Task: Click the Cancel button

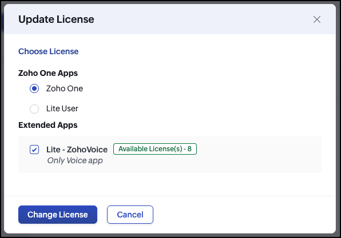Action: 130,215
